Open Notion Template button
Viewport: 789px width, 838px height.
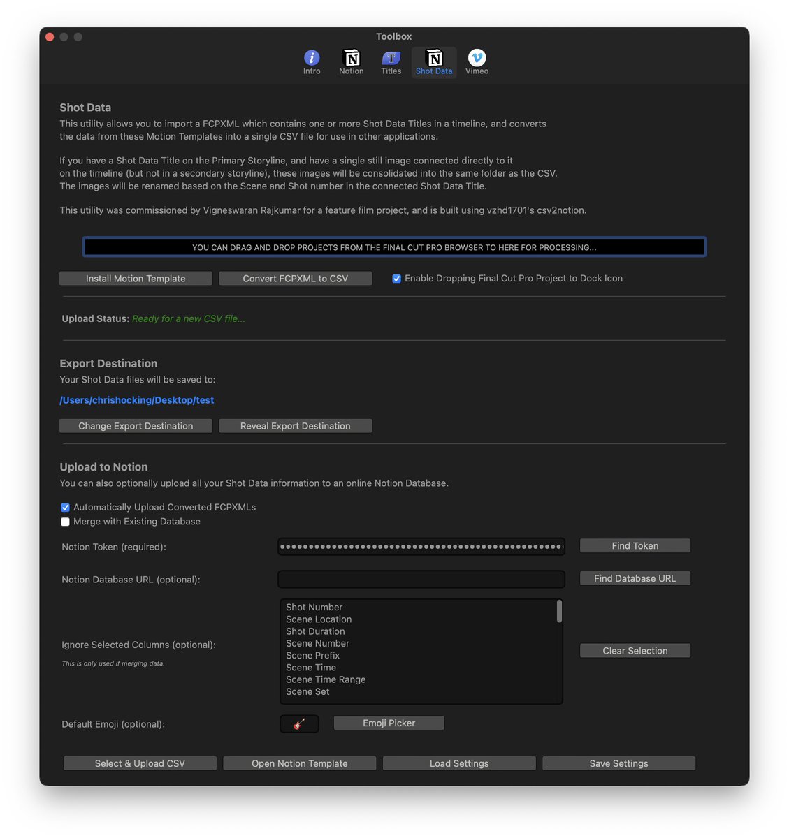(x=300, y=763)
